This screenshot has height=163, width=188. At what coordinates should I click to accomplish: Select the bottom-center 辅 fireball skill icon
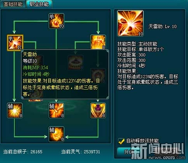(56, 134)
